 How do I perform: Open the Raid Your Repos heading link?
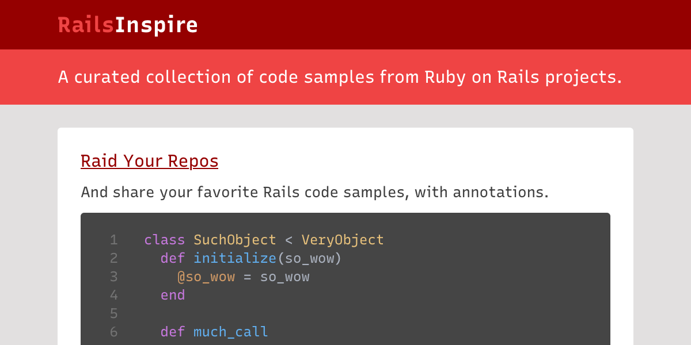[150, 161]
